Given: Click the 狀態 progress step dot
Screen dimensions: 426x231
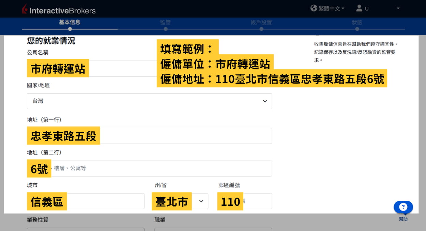Looking at the screenshot, I should point(357,29).
